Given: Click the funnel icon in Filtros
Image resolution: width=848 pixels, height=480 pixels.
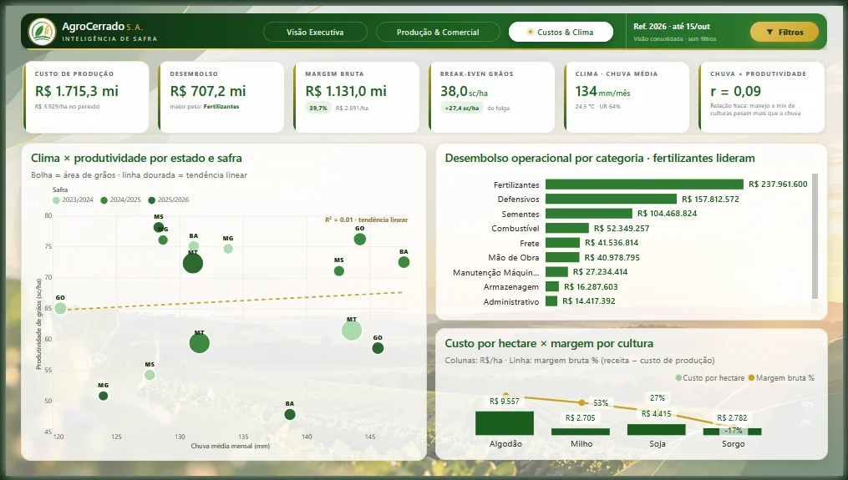Looking at the screenshot, I should [769, 33].
